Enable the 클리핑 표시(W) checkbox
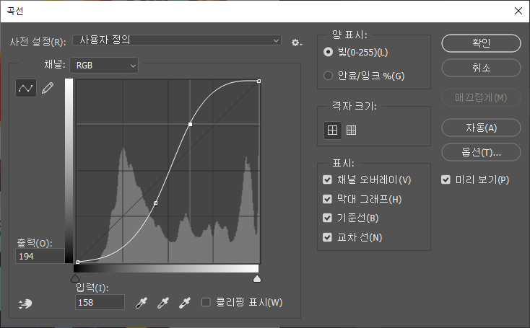 tap(206, 302)
